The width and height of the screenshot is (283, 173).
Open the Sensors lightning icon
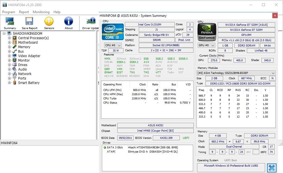(49, 22)
